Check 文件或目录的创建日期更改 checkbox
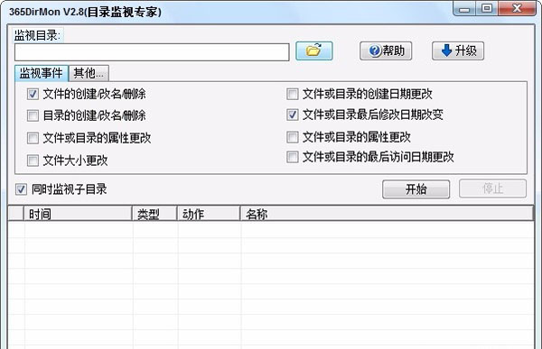Viewport: 542px width, 349px height. tap(293, 94)
